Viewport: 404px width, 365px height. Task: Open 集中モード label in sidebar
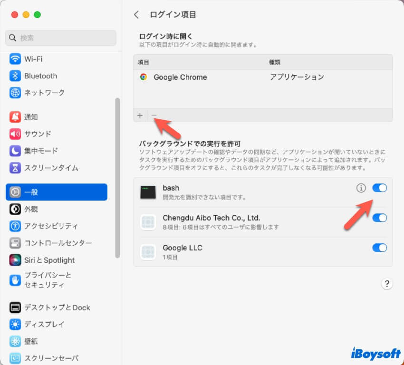pyautogui.click(x=41, y=151)
